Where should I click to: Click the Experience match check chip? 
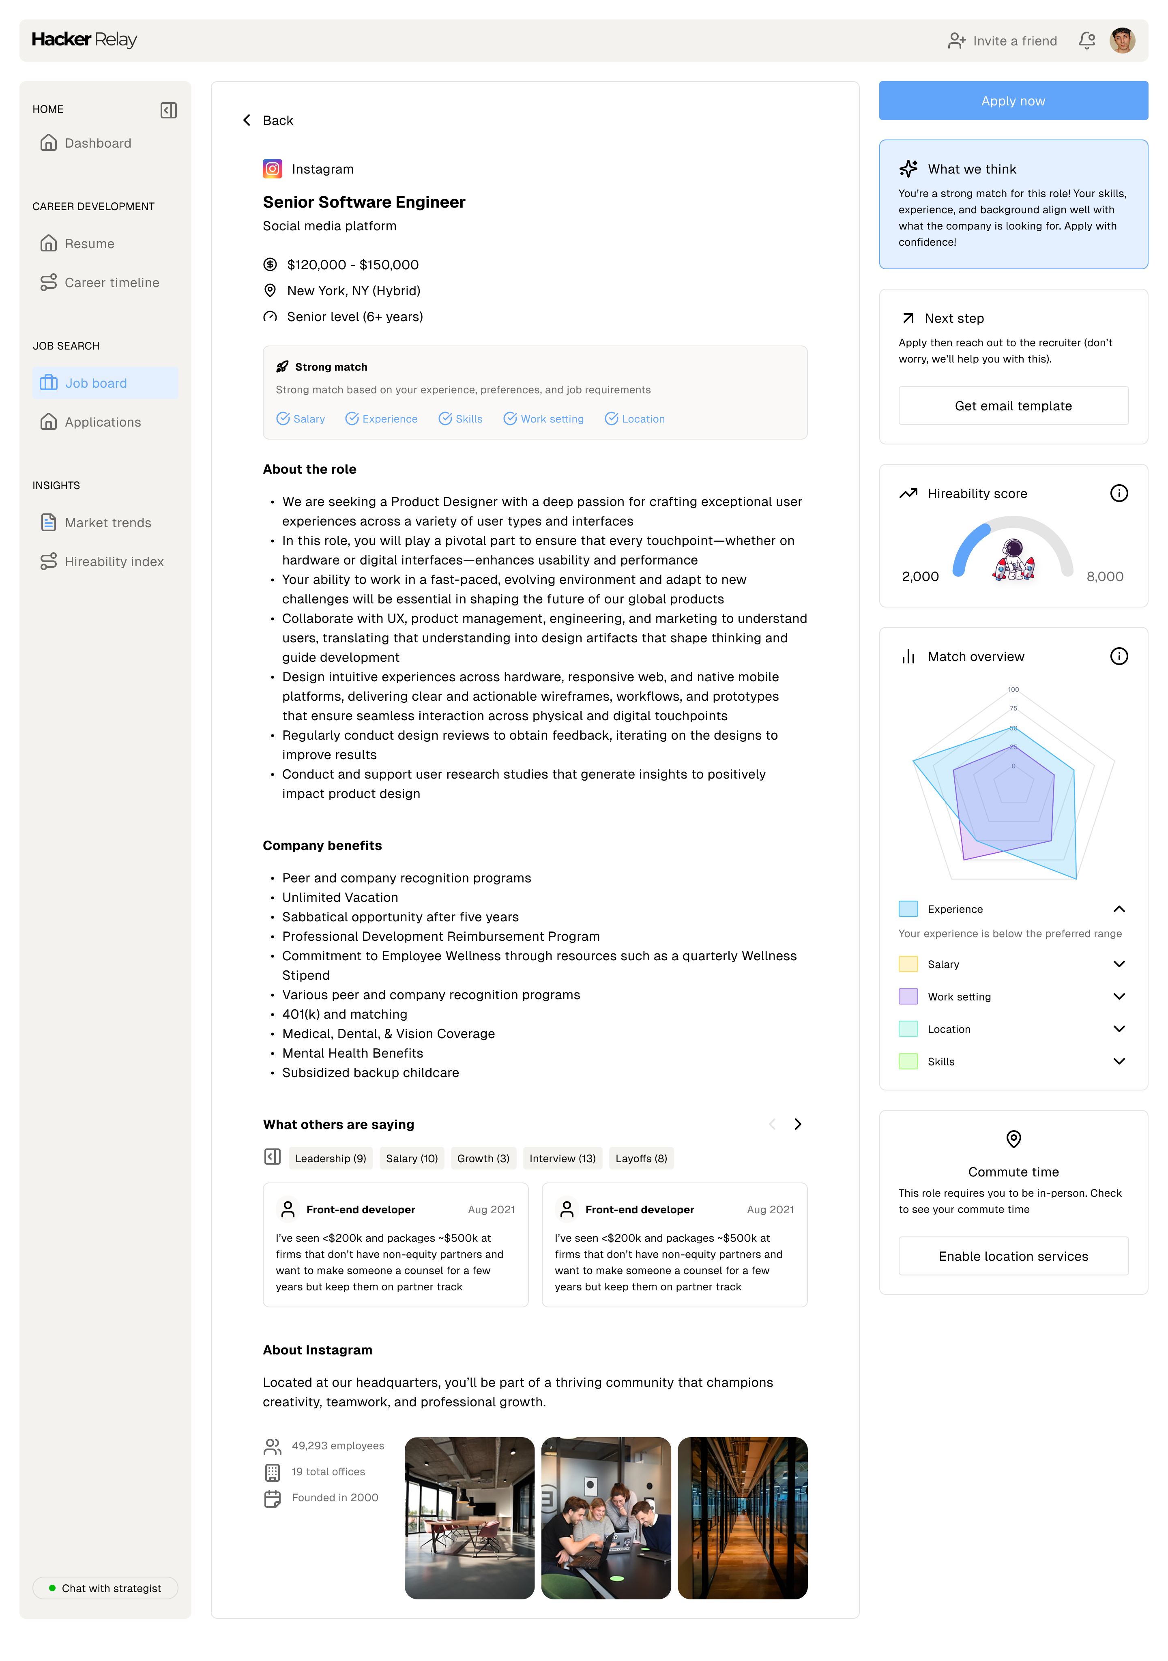381,419
